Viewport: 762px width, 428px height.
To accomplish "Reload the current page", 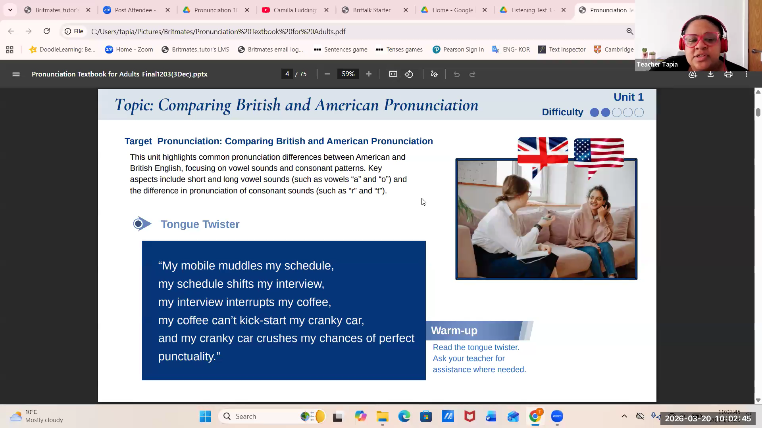I will click(46, 31).
